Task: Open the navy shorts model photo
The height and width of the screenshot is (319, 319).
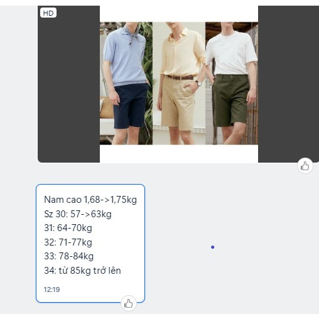Action: tap(126, 83)
